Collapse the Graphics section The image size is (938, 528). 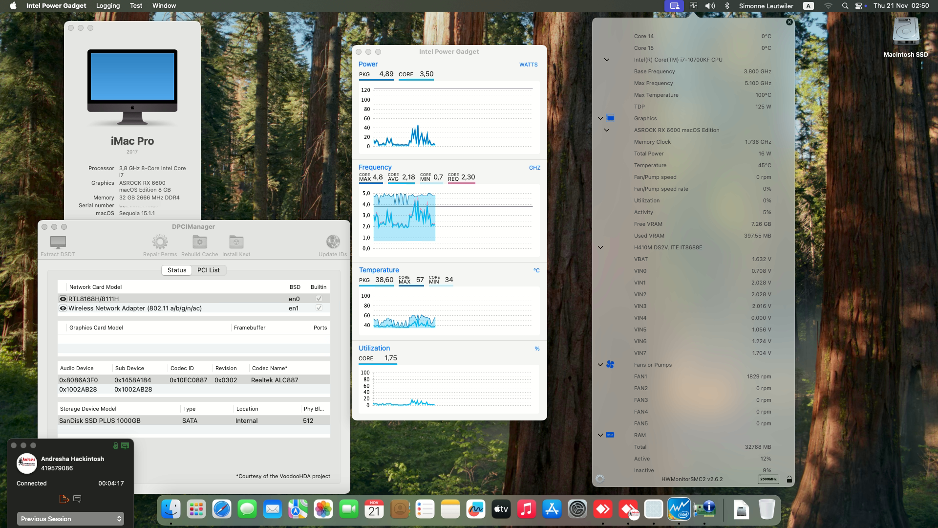pos(600,118)
